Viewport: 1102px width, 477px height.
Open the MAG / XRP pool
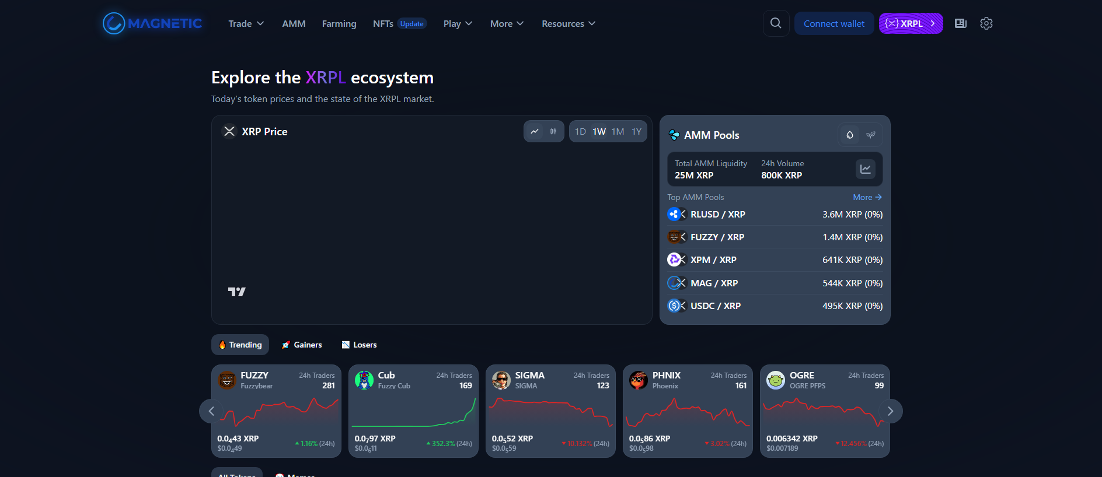click(x=775, y=283)
